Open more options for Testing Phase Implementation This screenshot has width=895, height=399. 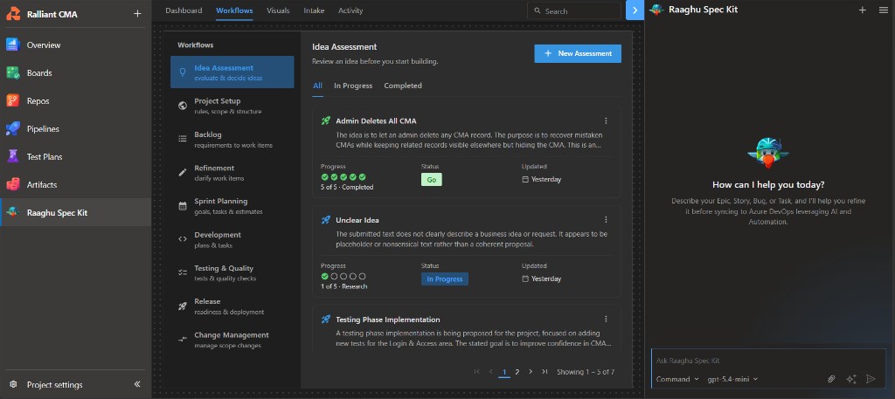(x=606, y=320)
